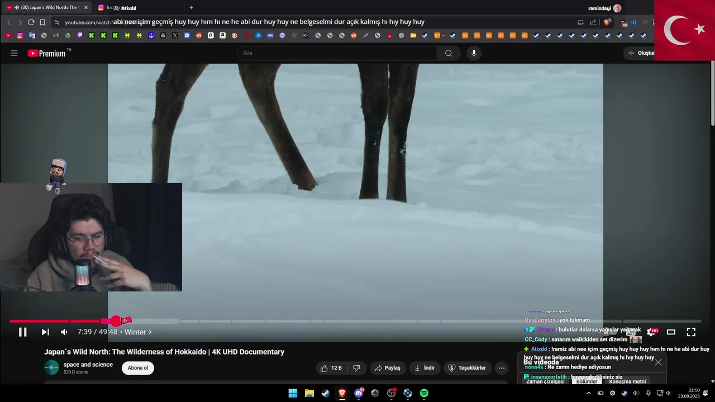
Task: Navigate back in browser history
Action: coord(9,22)
